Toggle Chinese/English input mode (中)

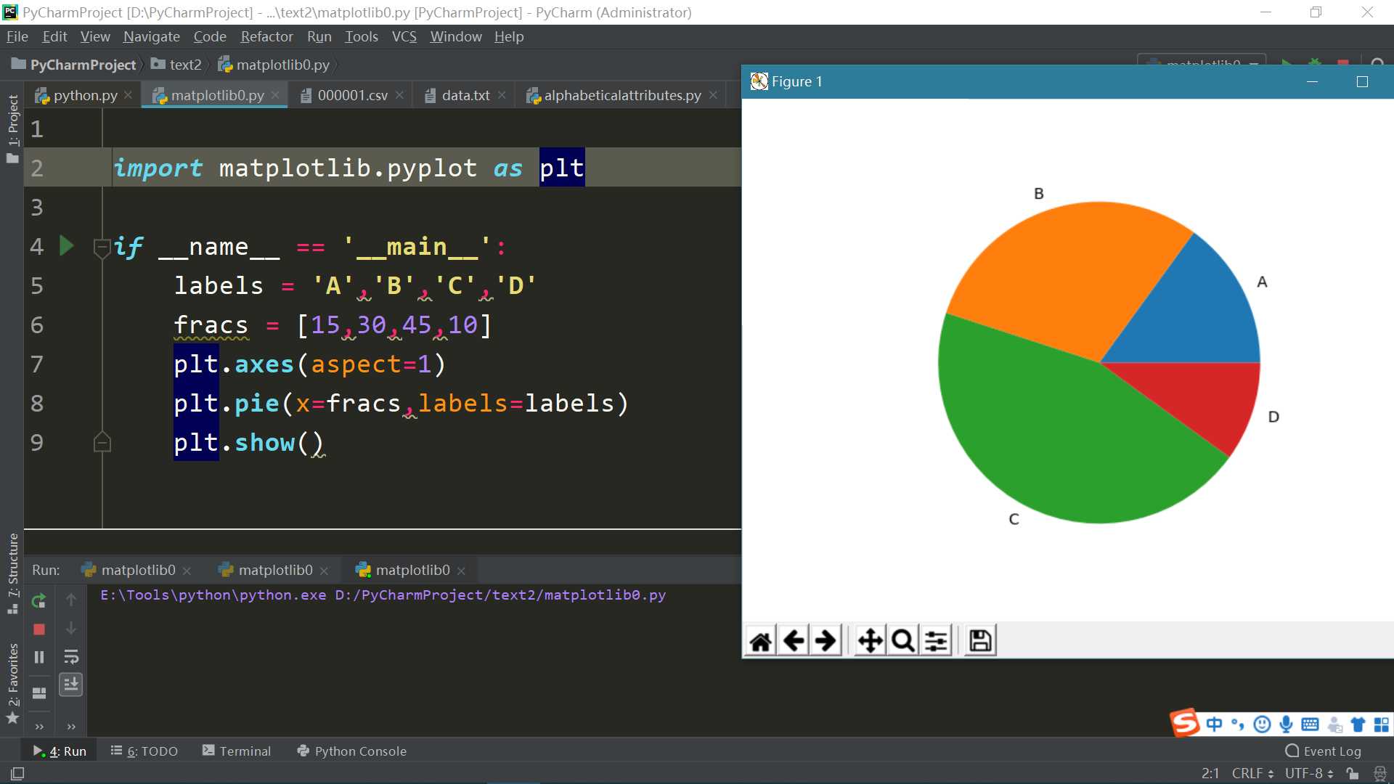(1214, 724)
